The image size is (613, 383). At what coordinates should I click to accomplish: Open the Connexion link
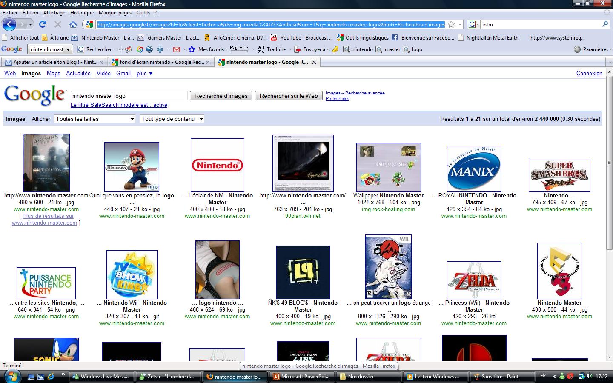(x=589, y=73)
